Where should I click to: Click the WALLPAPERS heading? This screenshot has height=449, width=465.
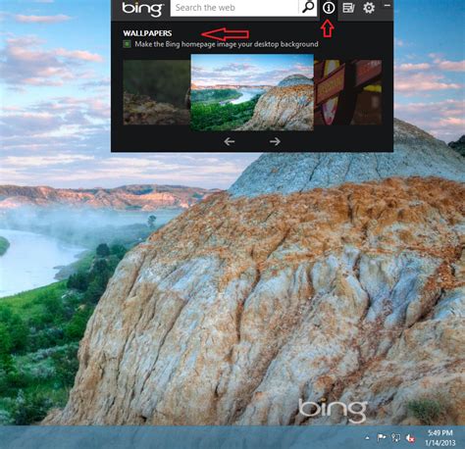coord(147,33)
